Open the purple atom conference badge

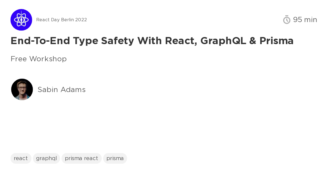(21, 20)
